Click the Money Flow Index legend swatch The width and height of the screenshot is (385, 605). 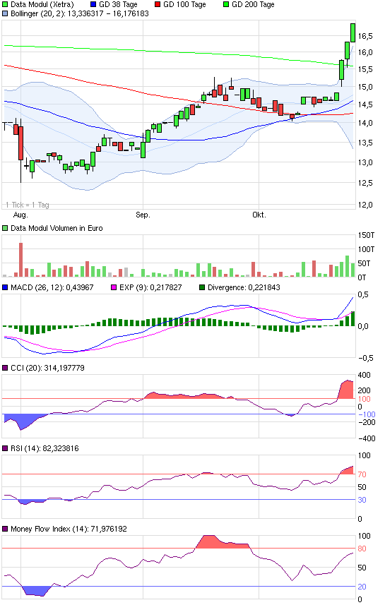5,529
